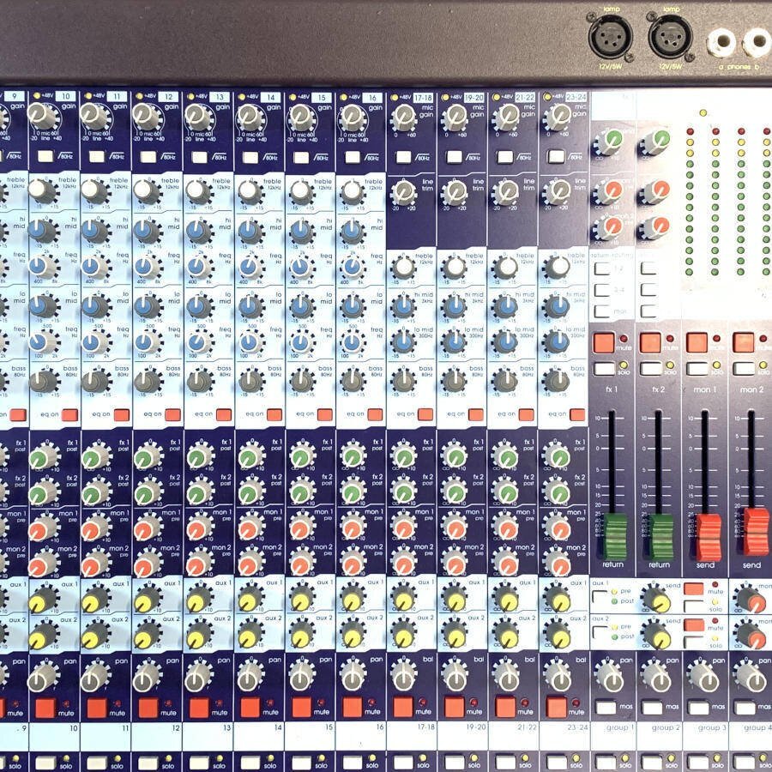Engage the 80Hz filter on channel 10

(x=45, y=157)
